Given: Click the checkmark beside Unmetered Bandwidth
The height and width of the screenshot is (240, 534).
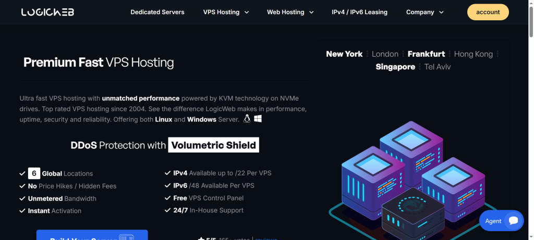Looking at the screenshot, I should tap(22, 198).
